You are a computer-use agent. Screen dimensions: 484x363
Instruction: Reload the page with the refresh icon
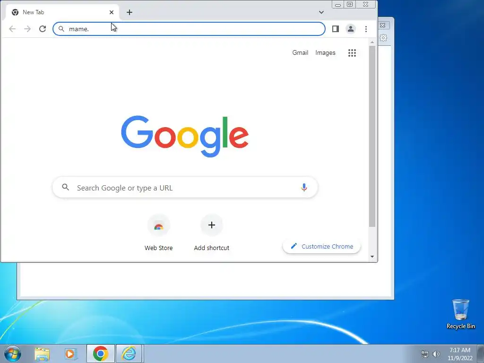tap(43, 29)
